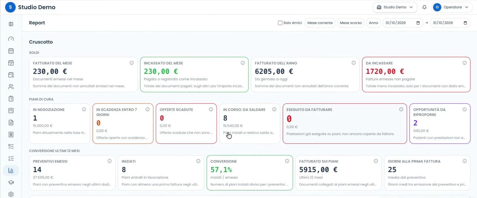
Task: Select the Anno filter
Action: 373,23
